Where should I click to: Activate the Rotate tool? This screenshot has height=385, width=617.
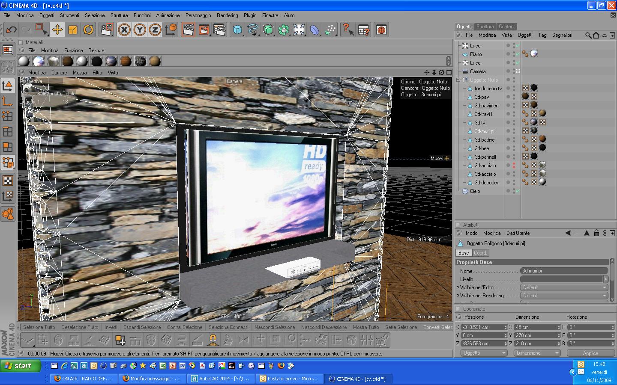(88, 30)
